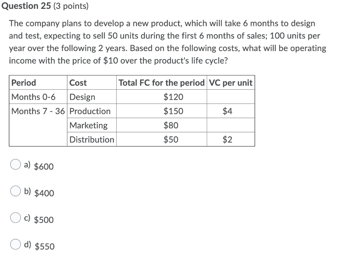Viewport: 346px width, 258px height.
Task: Click the Total FC for the period header
Action: [161, 83]
